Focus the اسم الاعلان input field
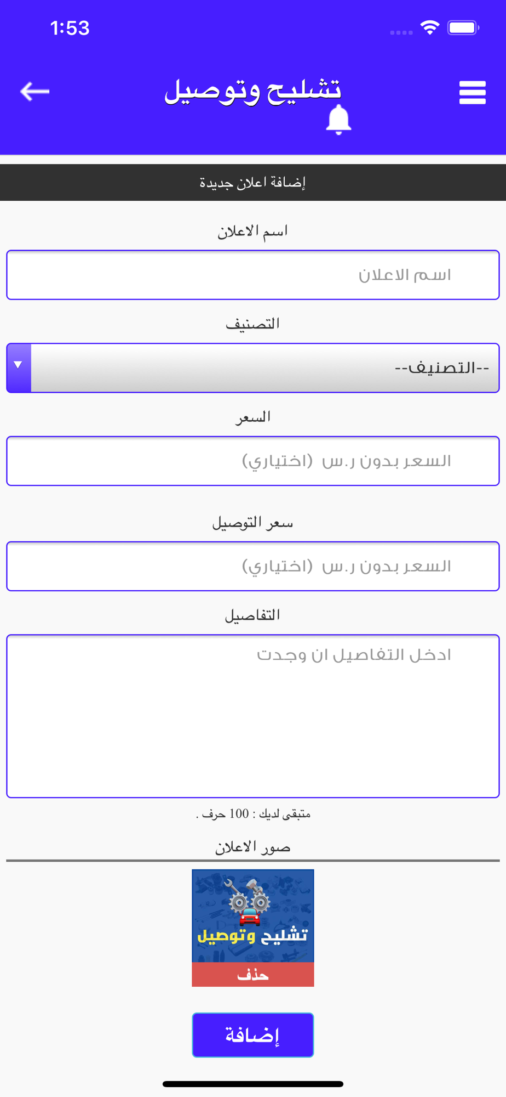Image resolution: width=506 pixels, height=1097 pixels. point(253,275)
